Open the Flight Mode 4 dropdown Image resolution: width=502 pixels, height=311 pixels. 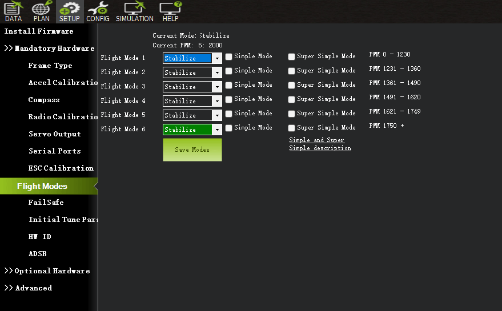pos(216,101)
